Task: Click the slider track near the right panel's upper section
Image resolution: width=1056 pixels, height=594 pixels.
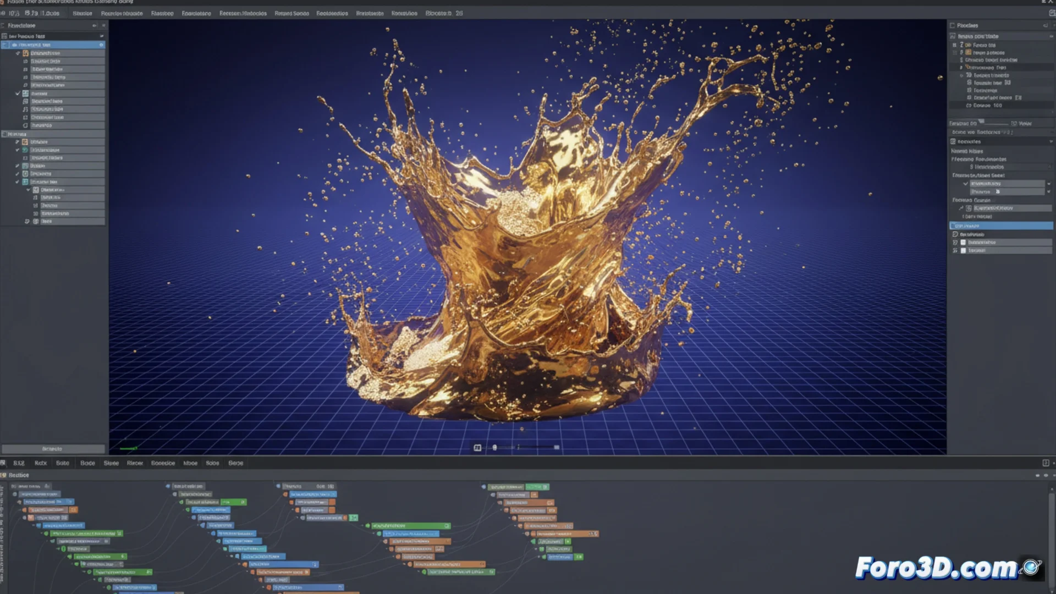Action: pos(994,123)
